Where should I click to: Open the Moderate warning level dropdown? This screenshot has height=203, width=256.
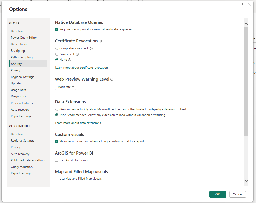[66, 87]
